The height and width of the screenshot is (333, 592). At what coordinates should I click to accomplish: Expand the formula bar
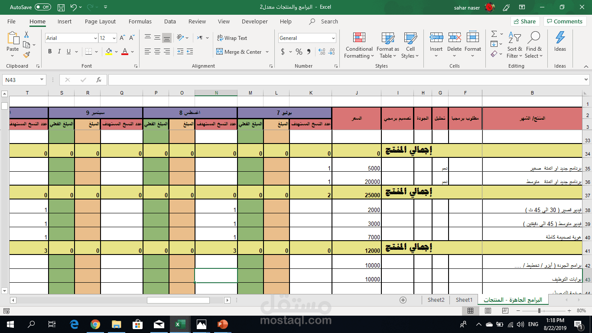click(x=586, y=80)
